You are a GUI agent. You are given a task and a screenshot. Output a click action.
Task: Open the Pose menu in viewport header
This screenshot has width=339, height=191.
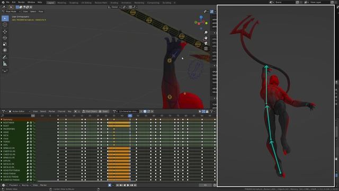(x=41, y=12)
